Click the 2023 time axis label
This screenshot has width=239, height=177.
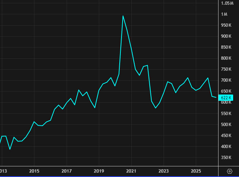164,171
